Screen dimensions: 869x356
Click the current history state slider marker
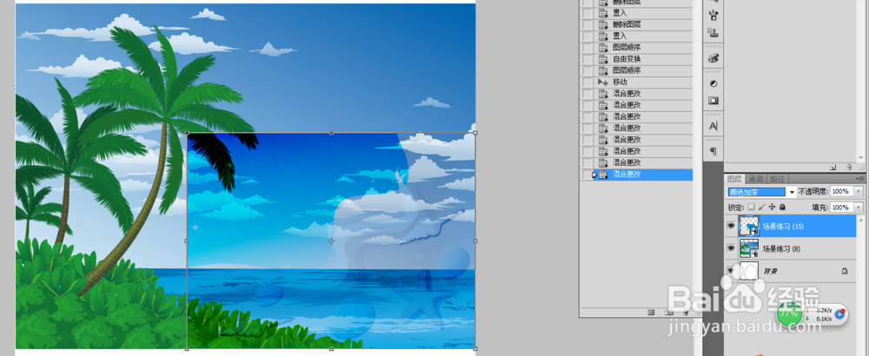594,175
